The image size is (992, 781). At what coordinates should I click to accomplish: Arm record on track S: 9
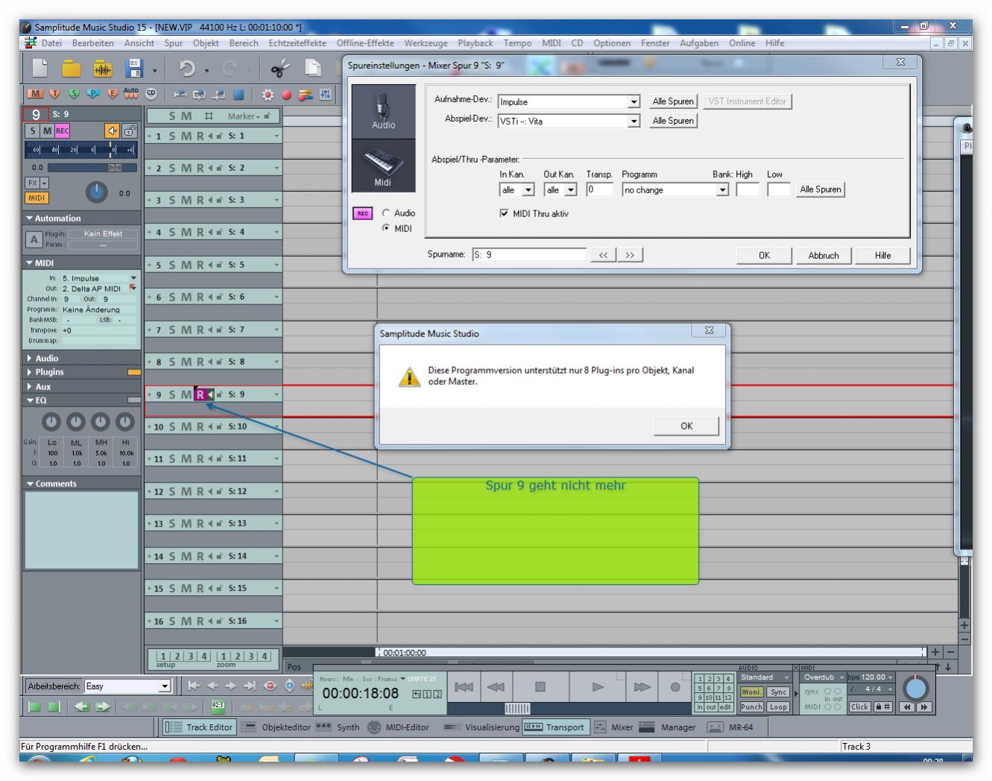(x=200, y=394)
